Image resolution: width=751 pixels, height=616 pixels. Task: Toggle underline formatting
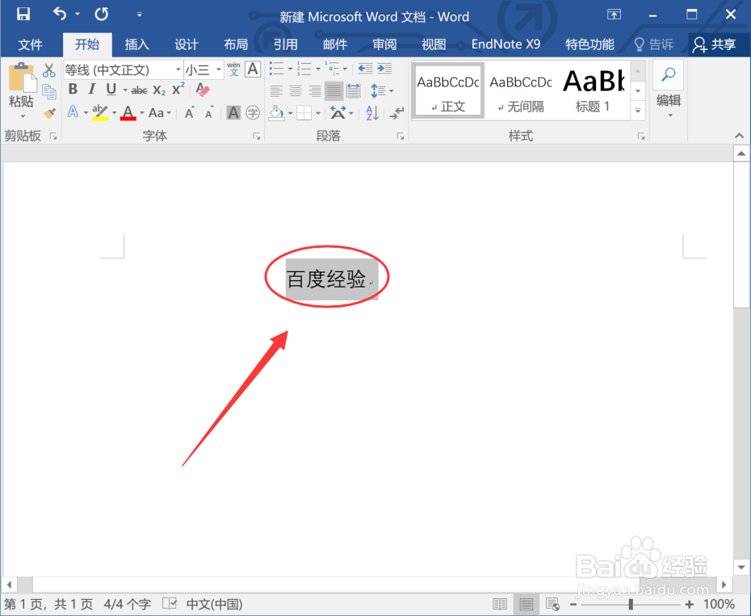[x=111, y=90]
